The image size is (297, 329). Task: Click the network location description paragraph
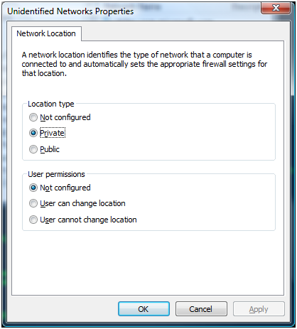coord(144,64)
